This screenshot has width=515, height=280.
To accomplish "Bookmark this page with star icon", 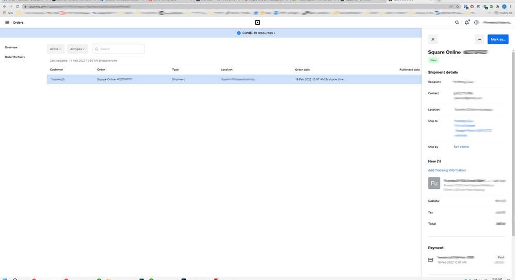I will (458, 7).
